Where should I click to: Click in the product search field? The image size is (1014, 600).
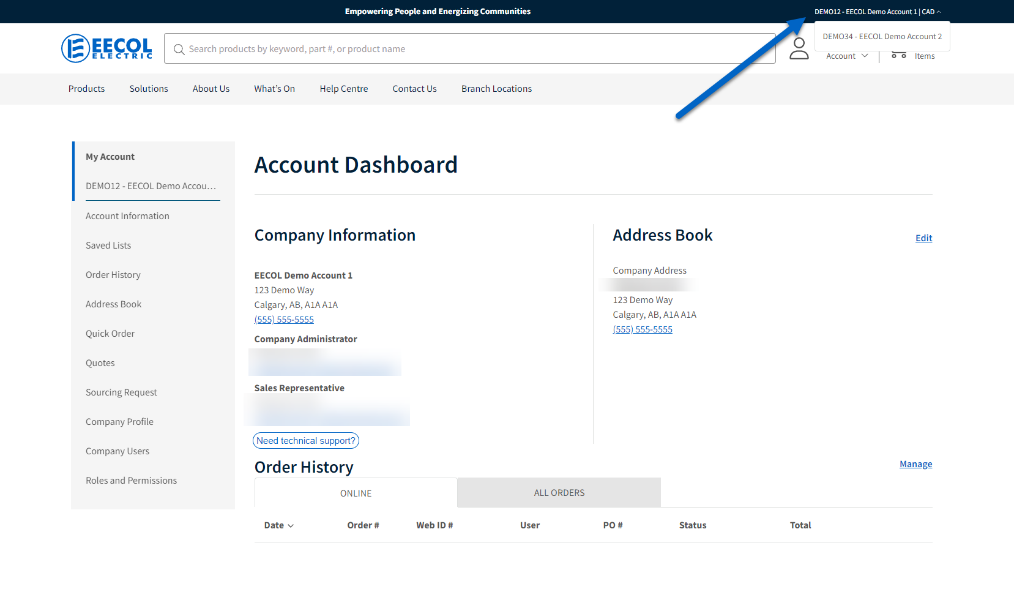[470, 48]
